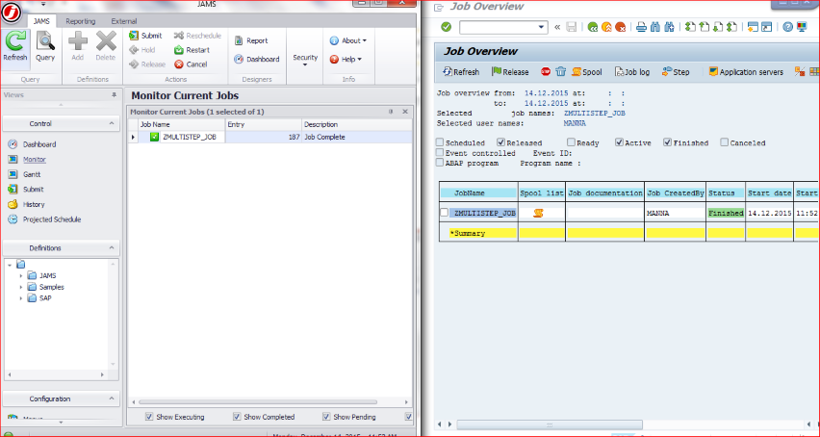820x437 pixels.
Task: Toggle Show Pending checkbox in JAMS
Action: [x=326, y=417]
